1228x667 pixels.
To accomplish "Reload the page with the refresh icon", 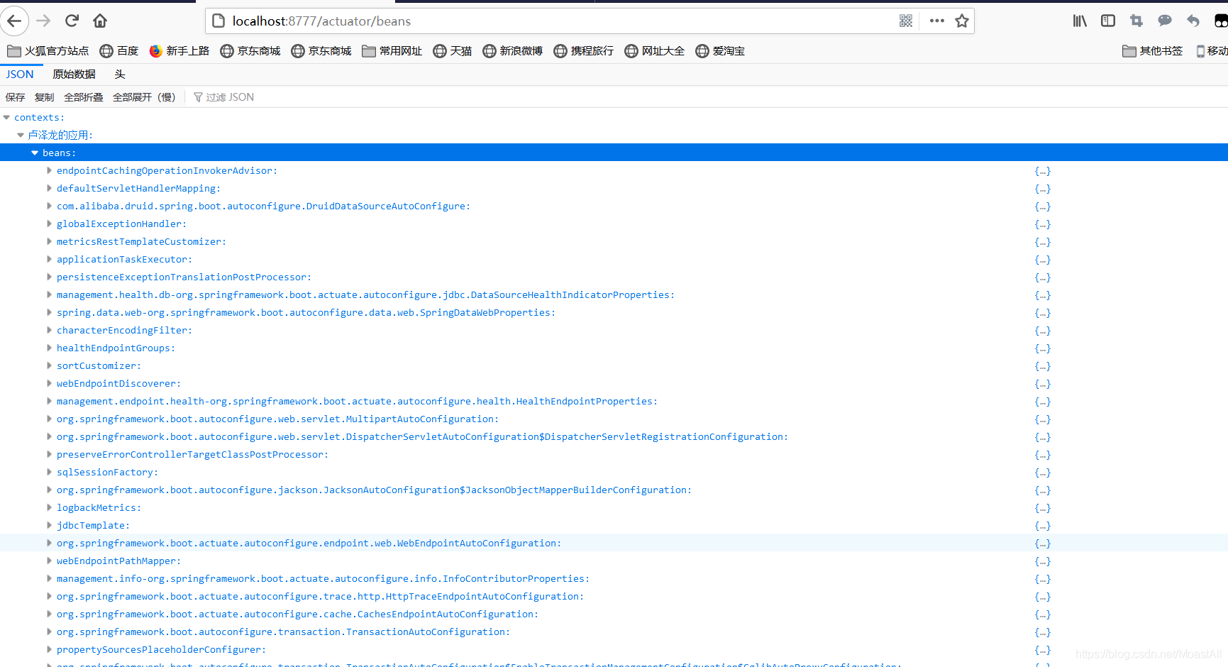I will pos(72,21).
